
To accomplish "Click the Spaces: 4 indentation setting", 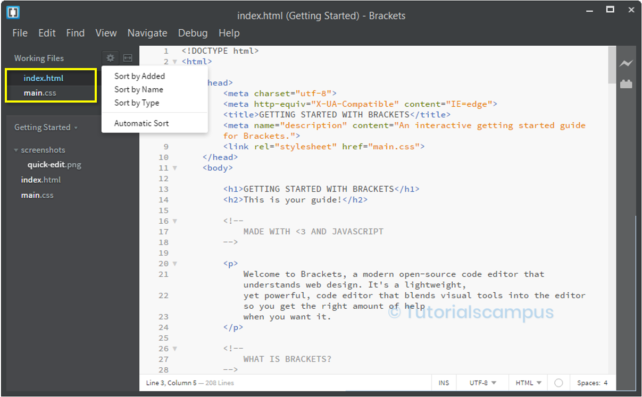I will pos(592,383).
